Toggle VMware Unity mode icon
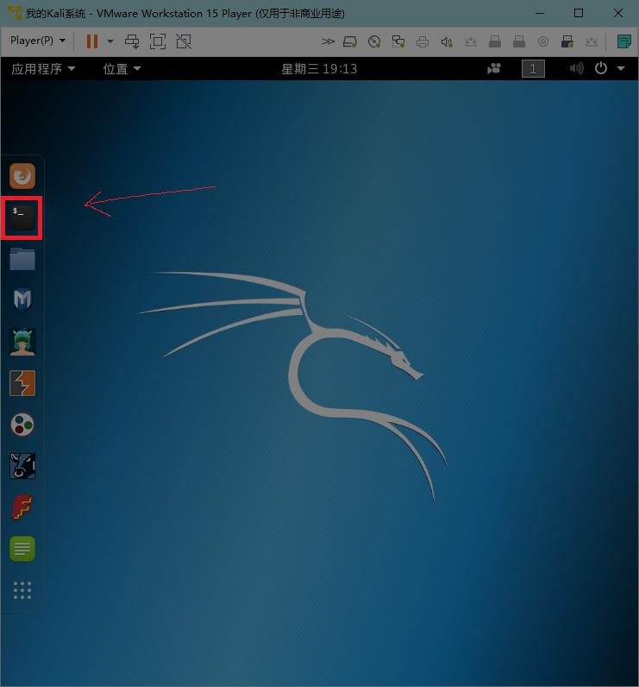The height and width of the screenshot is (687, 639). (184, 41)
